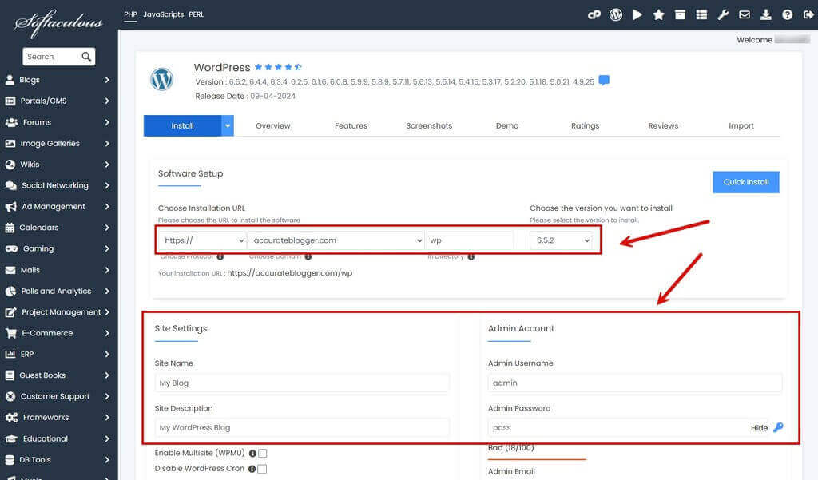Switch to the Features tab
The image size is (818, 480).
[351, 125]
